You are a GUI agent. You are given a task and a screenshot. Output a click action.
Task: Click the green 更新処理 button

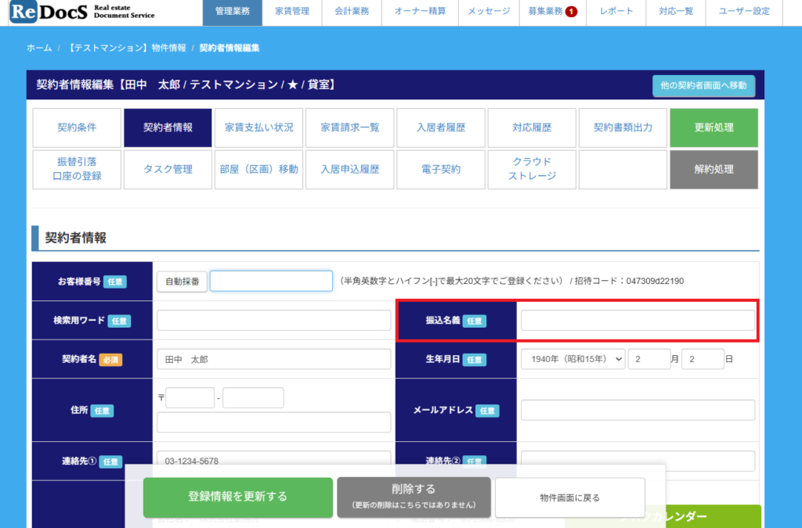coord(713,128)
